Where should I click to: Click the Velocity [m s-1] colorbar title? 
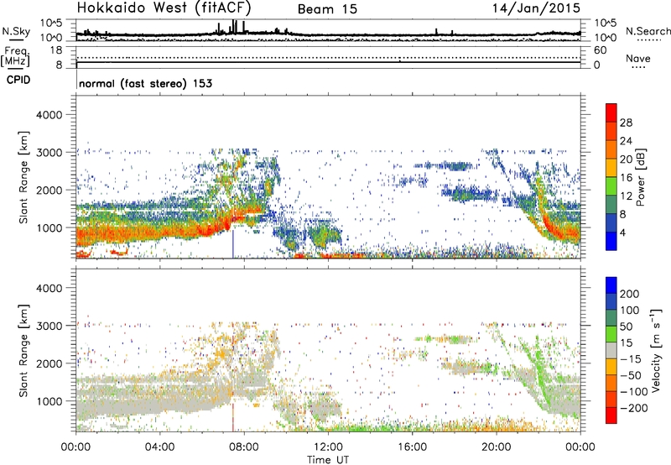[x=655, y=350]
